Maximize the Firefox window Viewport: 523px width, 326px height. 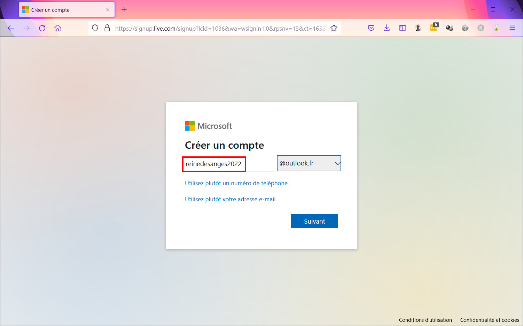pos(493,9)
